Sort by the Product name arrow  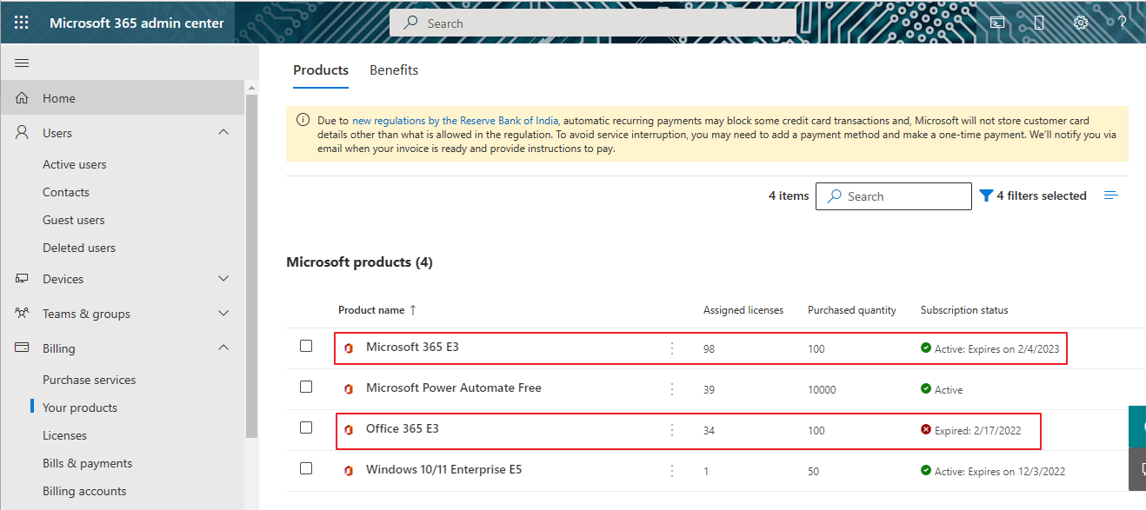pos(413,310)
